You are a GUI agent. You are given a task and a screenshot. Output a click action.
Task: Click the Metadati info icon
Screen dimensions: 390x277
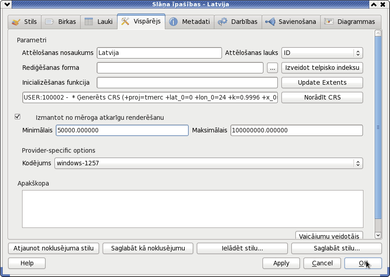pyautogui.click(x=173, y=22)
